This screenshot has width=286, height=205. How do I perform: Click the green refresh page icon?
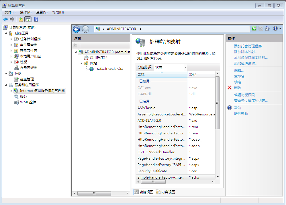click(x=254, y=28)
